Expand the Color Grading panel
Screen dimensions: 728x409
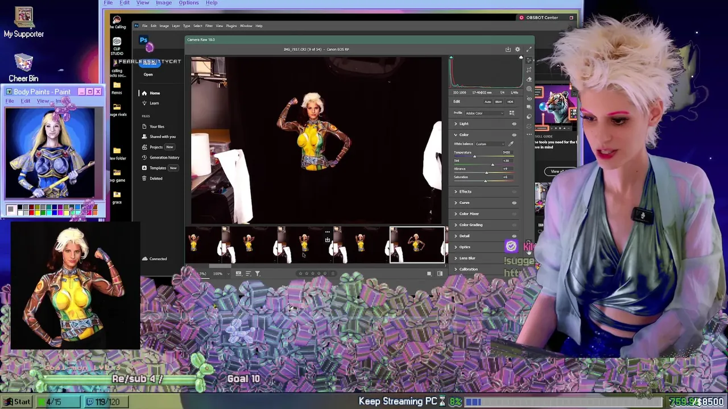click(456, 225)
